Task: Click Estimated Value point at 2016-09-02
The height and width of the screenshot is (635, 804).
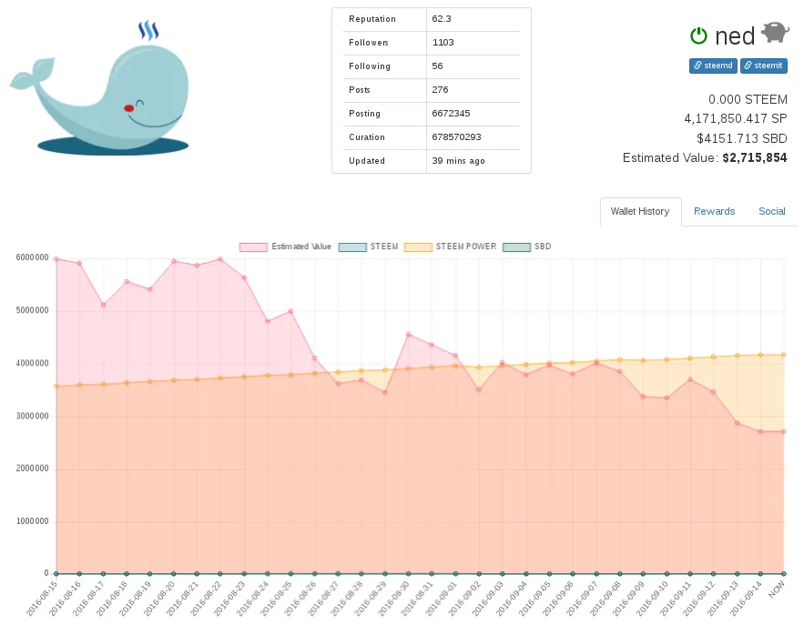Action: pyautogui.click(x=479, y=390)
